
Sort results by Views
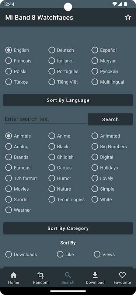click(104, 254)
